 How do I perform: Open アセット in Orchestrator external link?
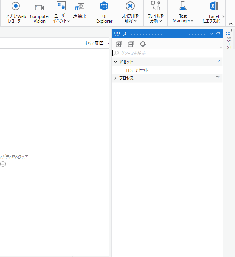point(218,62)
